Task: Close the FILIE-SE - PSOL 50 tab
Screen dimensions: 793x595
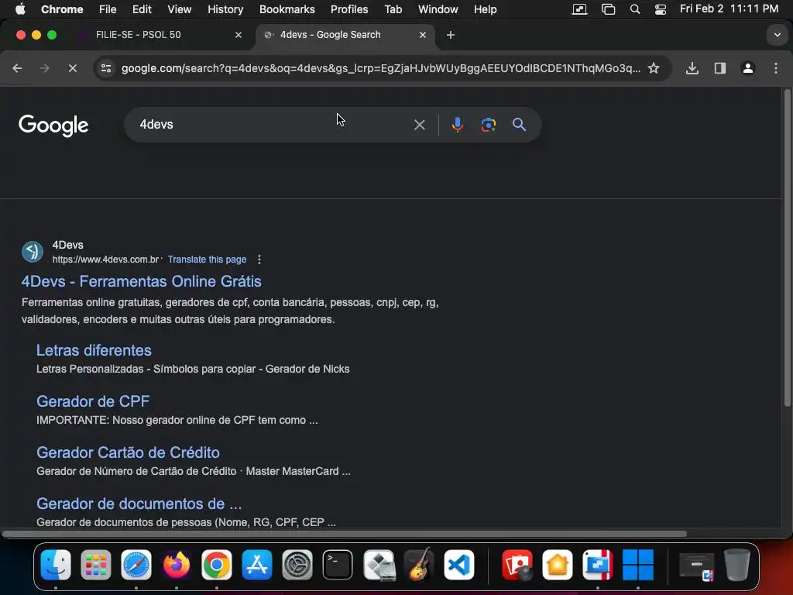Action: point(239,35)
